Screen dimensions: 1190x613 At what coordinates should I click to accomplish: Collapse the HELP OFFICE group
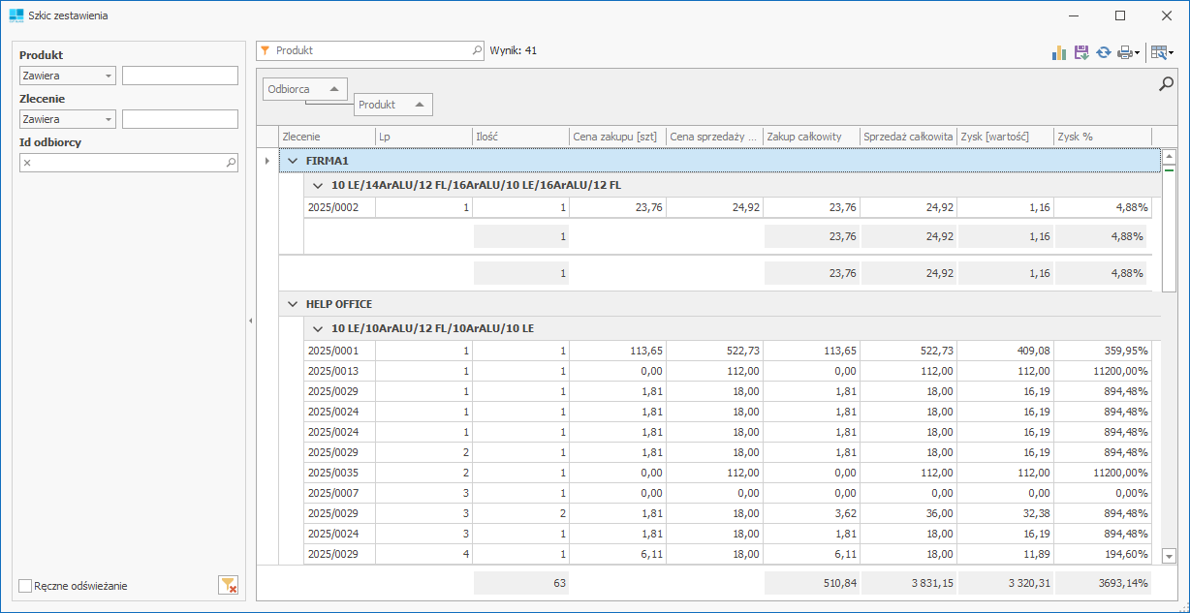[x=292, y=304]
